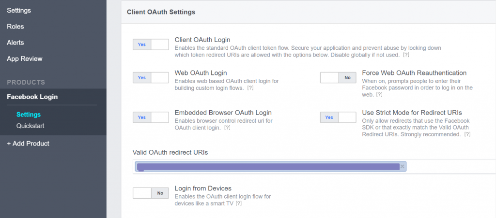Click + Add Product
The width and height of the screenshot is (496, 218).
[x=28, y=144]
